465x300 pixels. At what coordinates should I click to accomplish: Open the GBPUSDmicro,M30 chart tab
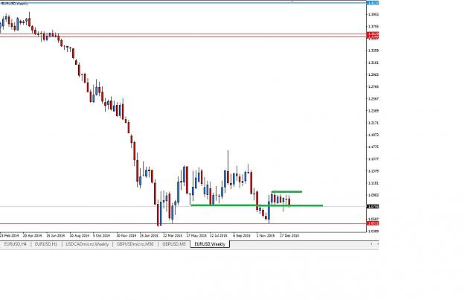[x=135, y=244]
